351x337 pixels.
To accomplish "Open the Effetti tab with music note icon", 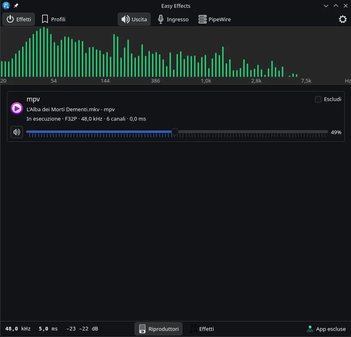I will [202, 329].
